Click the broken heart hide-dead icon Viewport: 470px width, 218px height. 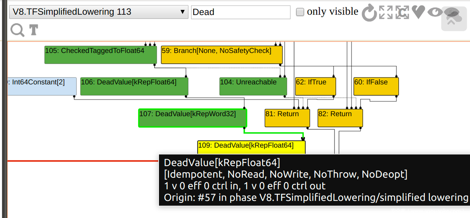pos(418,12)
